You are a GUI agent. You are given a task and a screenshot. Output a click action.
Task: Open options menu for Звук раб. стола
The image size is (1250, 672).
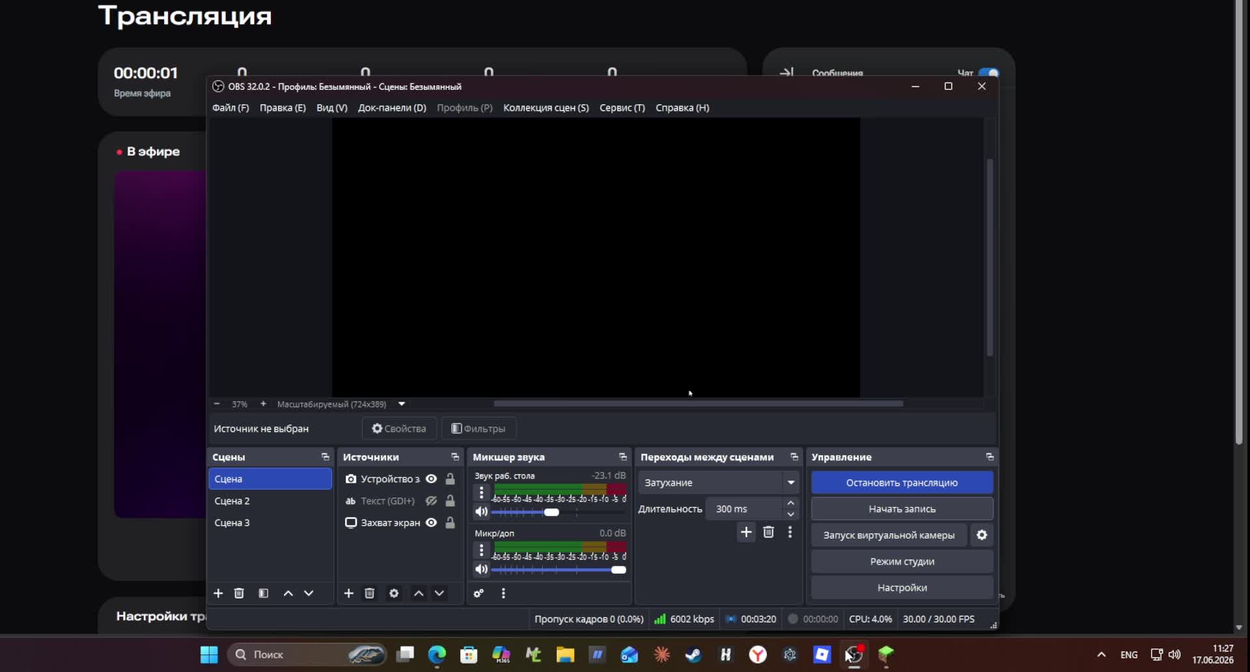tap(481, 493)
